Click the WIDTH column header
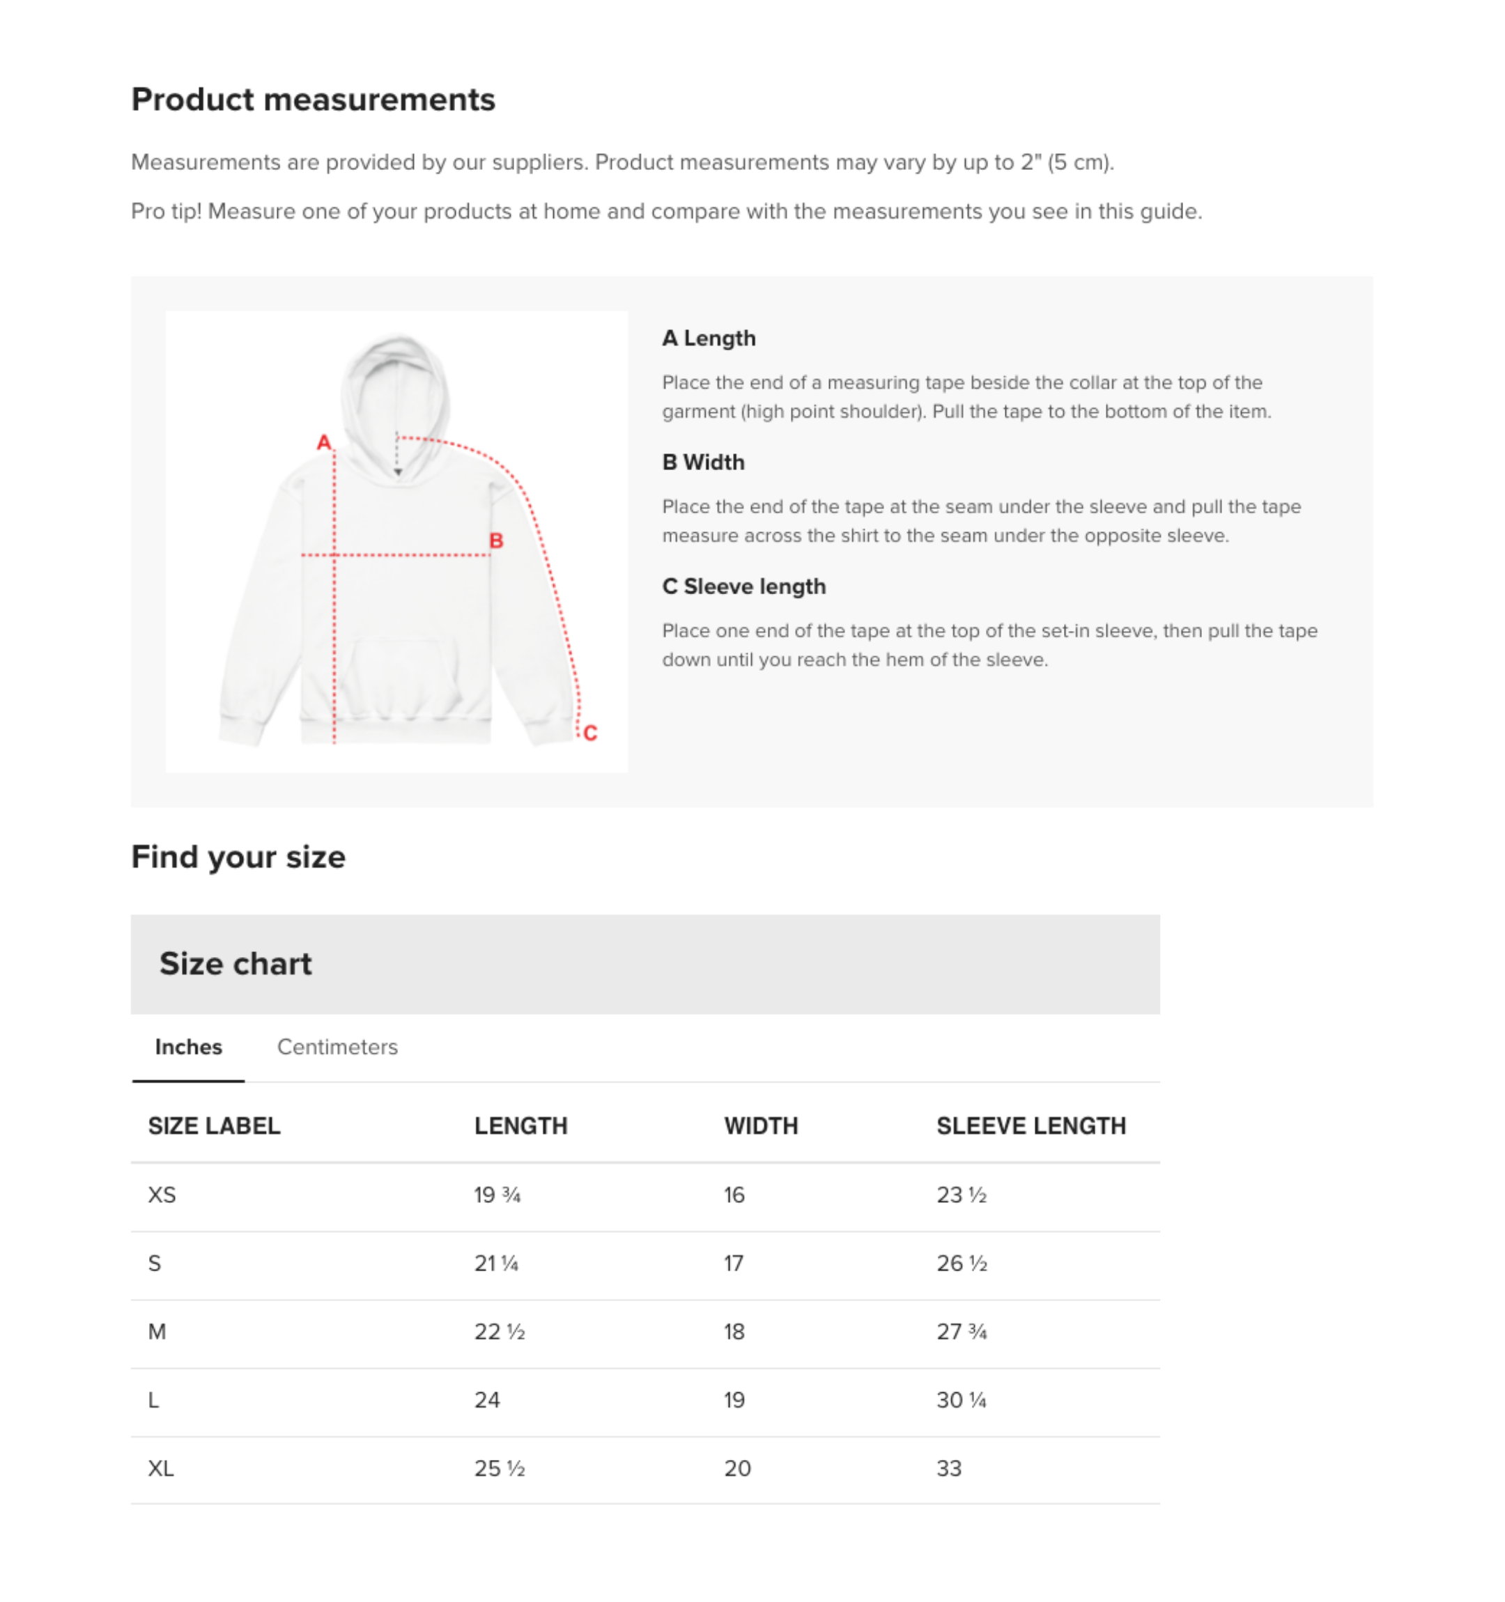 pyautogui.click(x=761, y=1126)
